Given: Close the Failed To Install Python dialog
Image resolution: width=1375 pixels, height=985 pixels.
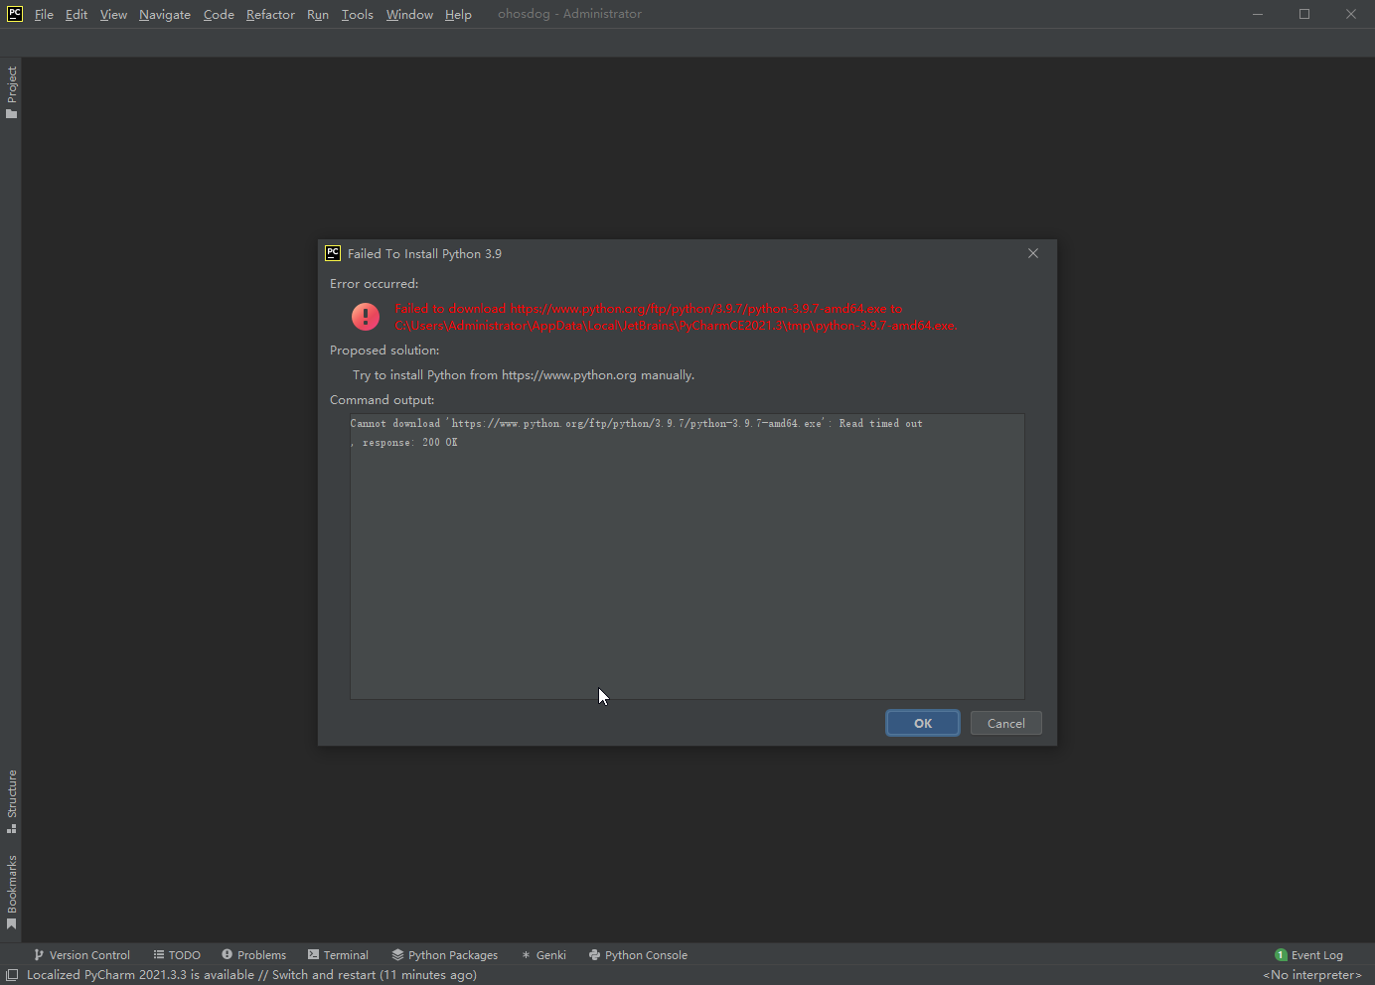Looking at the screenshot, I should 1033,253.
